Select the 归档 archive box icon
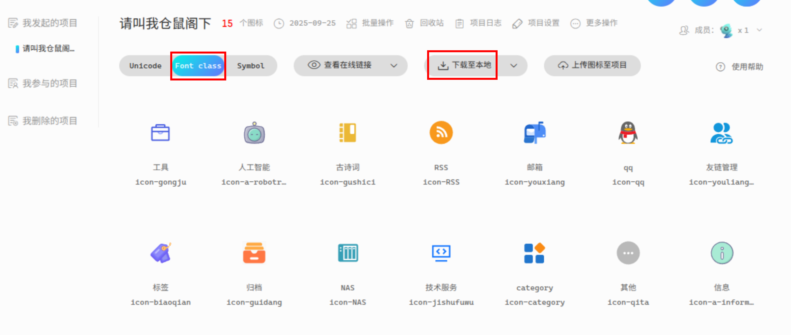Screen dimensions: 791x335 tap(254, 253)
